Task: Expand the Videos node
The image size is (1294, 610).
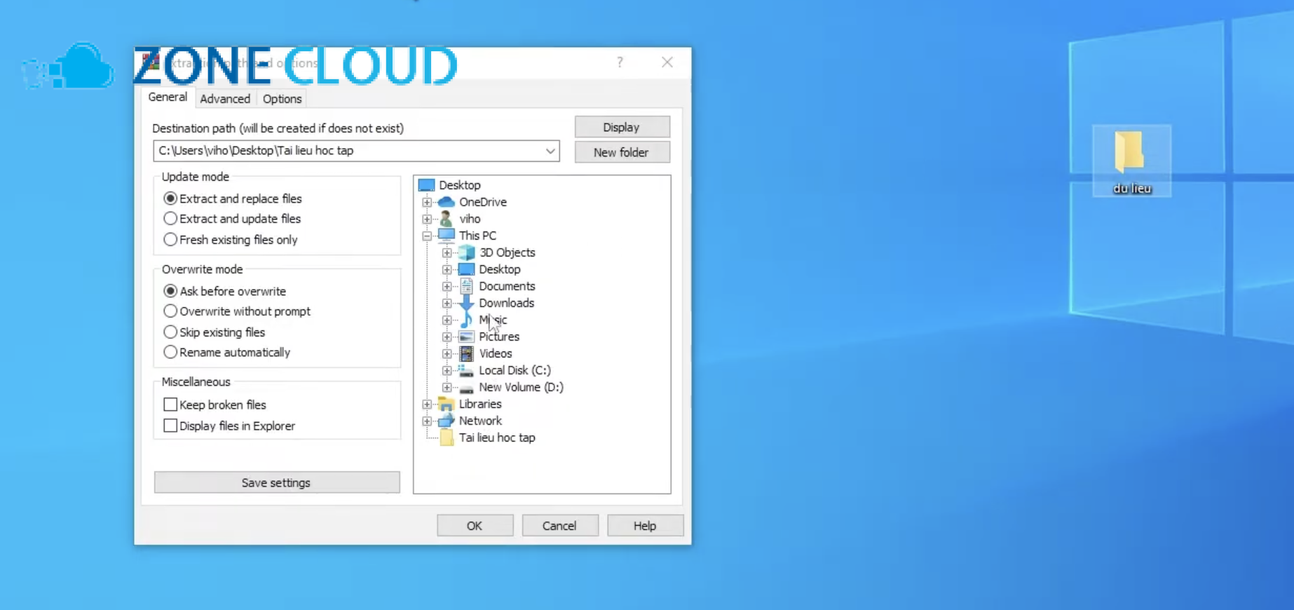Action: coord(447,353)
